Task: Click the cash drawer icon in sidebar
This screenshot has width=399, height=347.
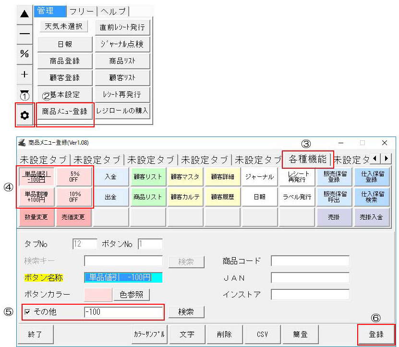Action: pyautogui.click(x=24, y=91)
